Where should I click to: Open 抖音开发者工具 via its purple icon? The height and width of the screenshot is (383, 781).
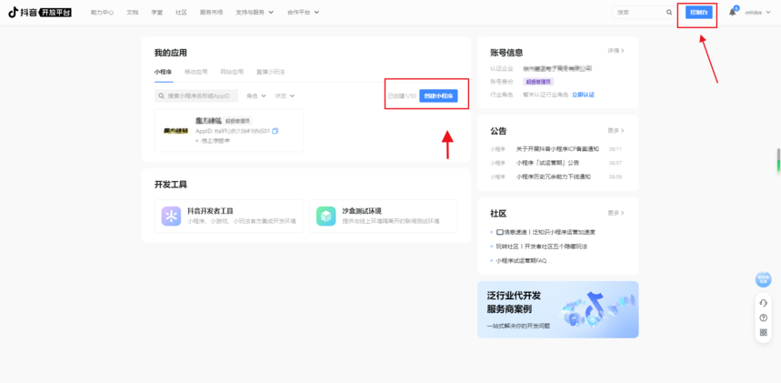171,216
